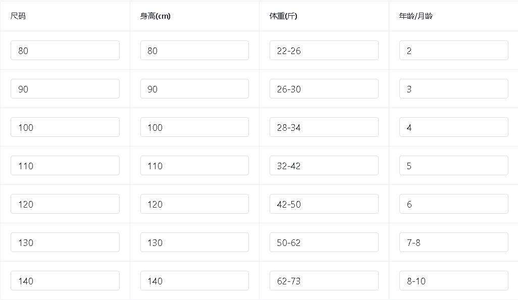Select the 体重 field showing 28-34
518x300 pixels.
[x=324, y=127]
